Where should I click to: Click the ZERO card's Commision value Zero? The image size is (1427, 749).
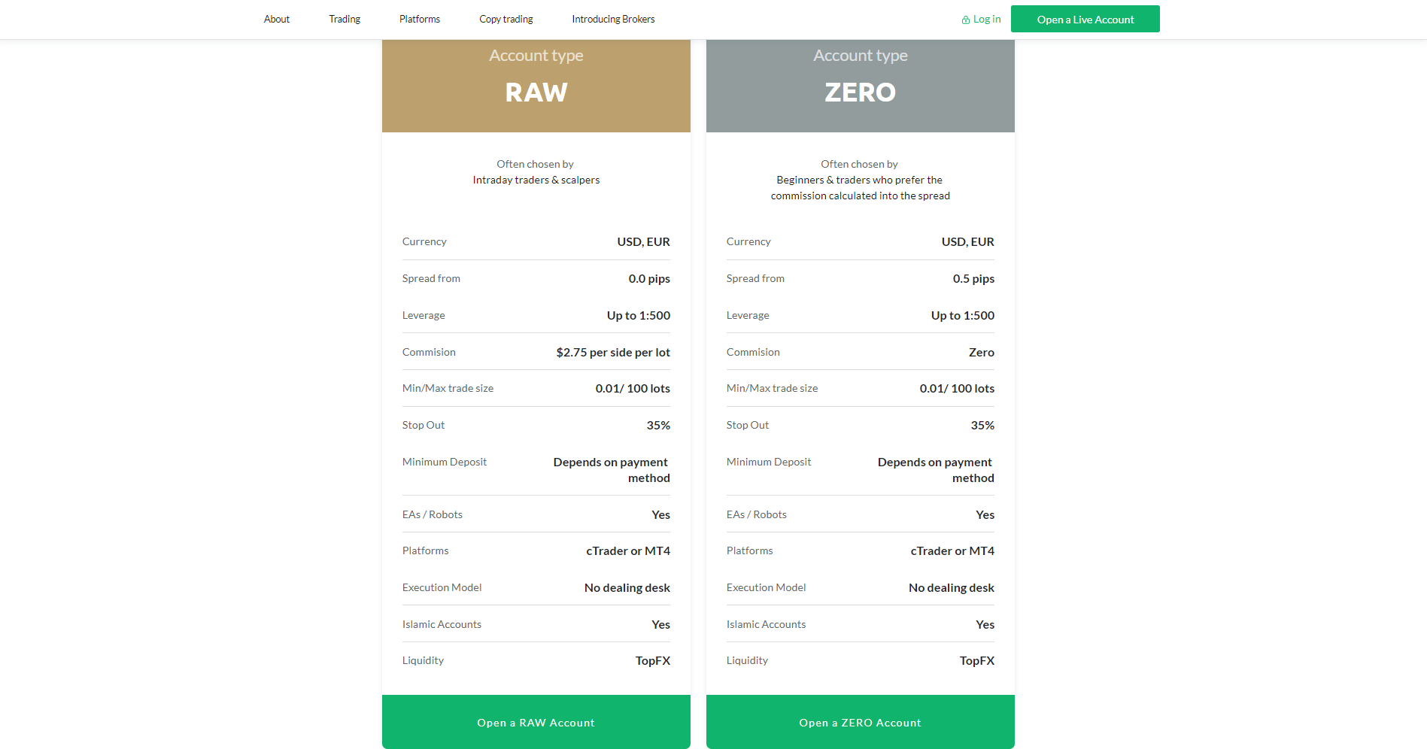[x=981, y=352]
